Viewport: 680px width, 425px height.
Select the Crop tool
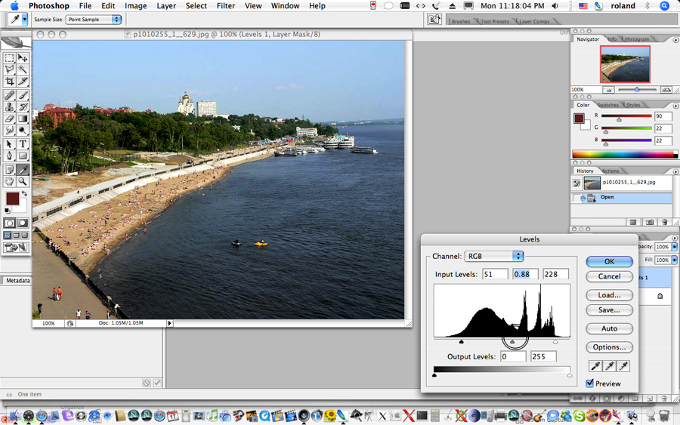click(x=10, y=82)
